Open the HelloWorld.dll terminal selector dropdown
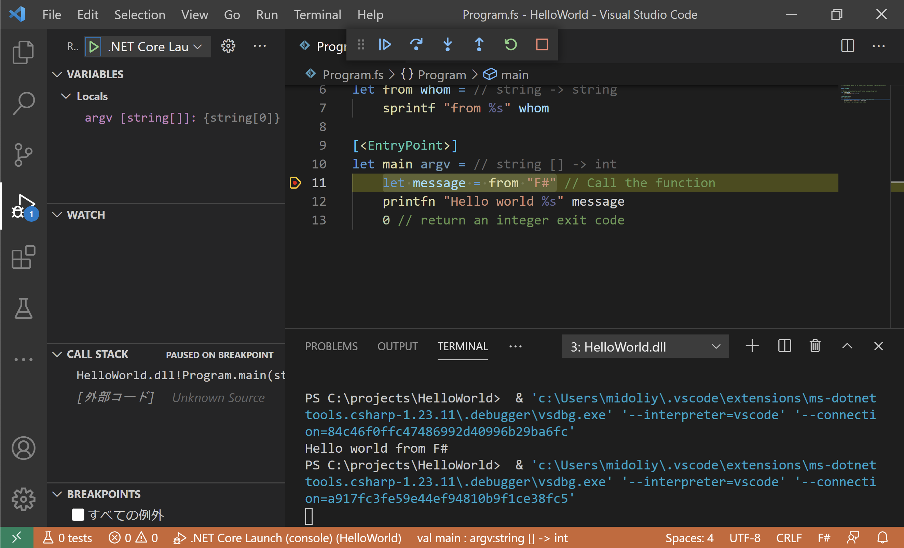The image size is (904, 548). click(x=645, y=346)
